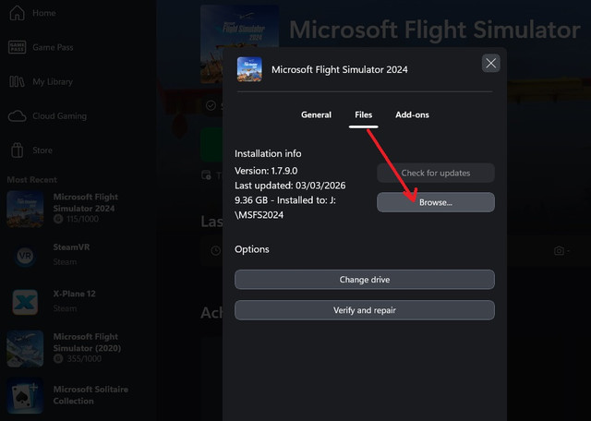Switch to the Files tab
Screen dimensions: 591x421
coord(363,114)
